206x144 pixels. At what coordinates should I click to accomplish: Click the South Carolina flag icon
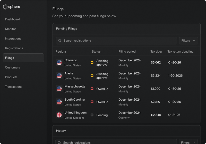pyautogui.click(x=59, y=102)
